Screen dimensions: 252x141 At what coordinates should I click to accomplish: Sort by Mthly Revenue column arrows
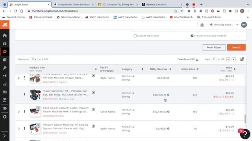[x=170, y=69]
